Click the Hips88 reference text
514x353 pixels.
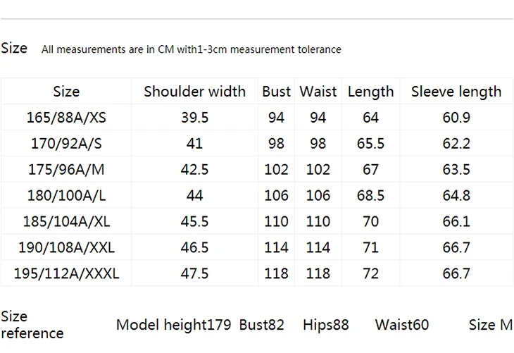pos(326,325)
